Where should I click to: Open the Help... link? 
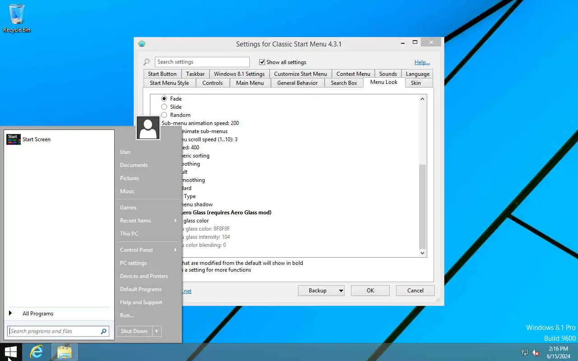point(422,62)
